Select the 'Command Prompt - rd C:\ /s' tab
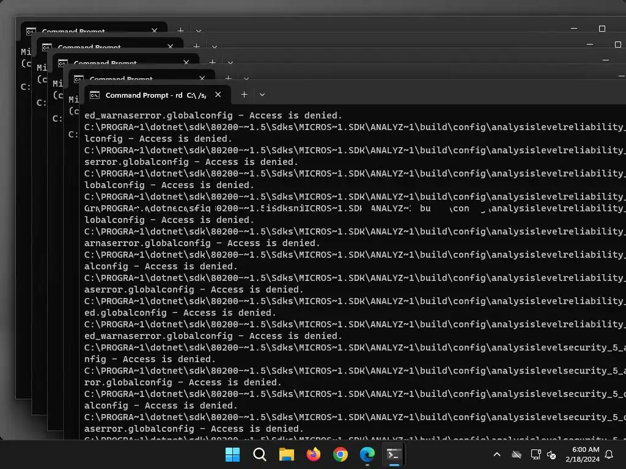Screen dimensions: 626x469 pos(158,95)
